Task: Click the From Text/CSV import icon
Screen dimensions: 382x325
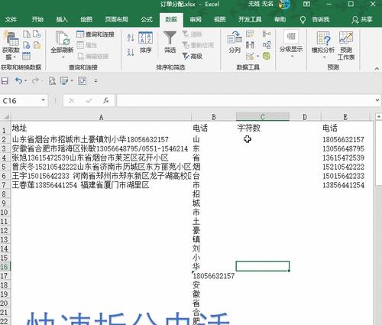Action: click(27, 34)
